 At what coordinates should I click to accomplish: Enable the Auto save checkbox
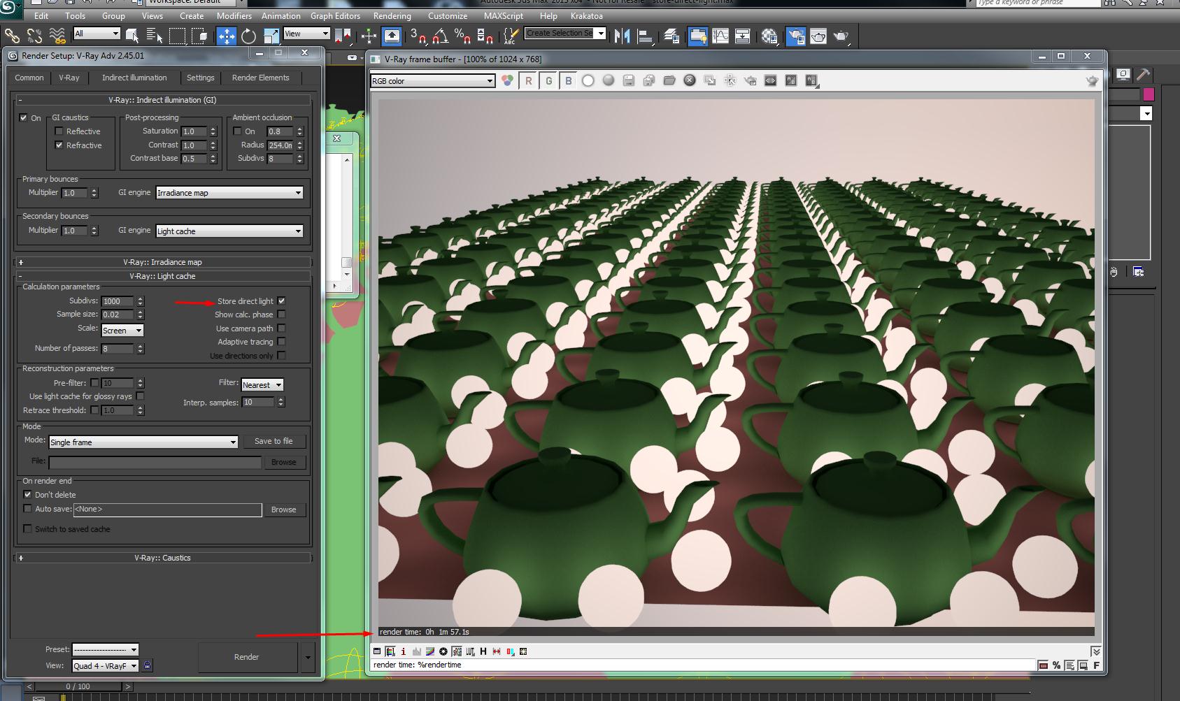click(27, 509)
